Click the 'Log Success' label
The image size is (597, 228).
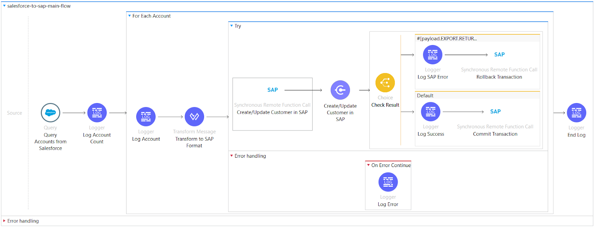pos(431,134)
